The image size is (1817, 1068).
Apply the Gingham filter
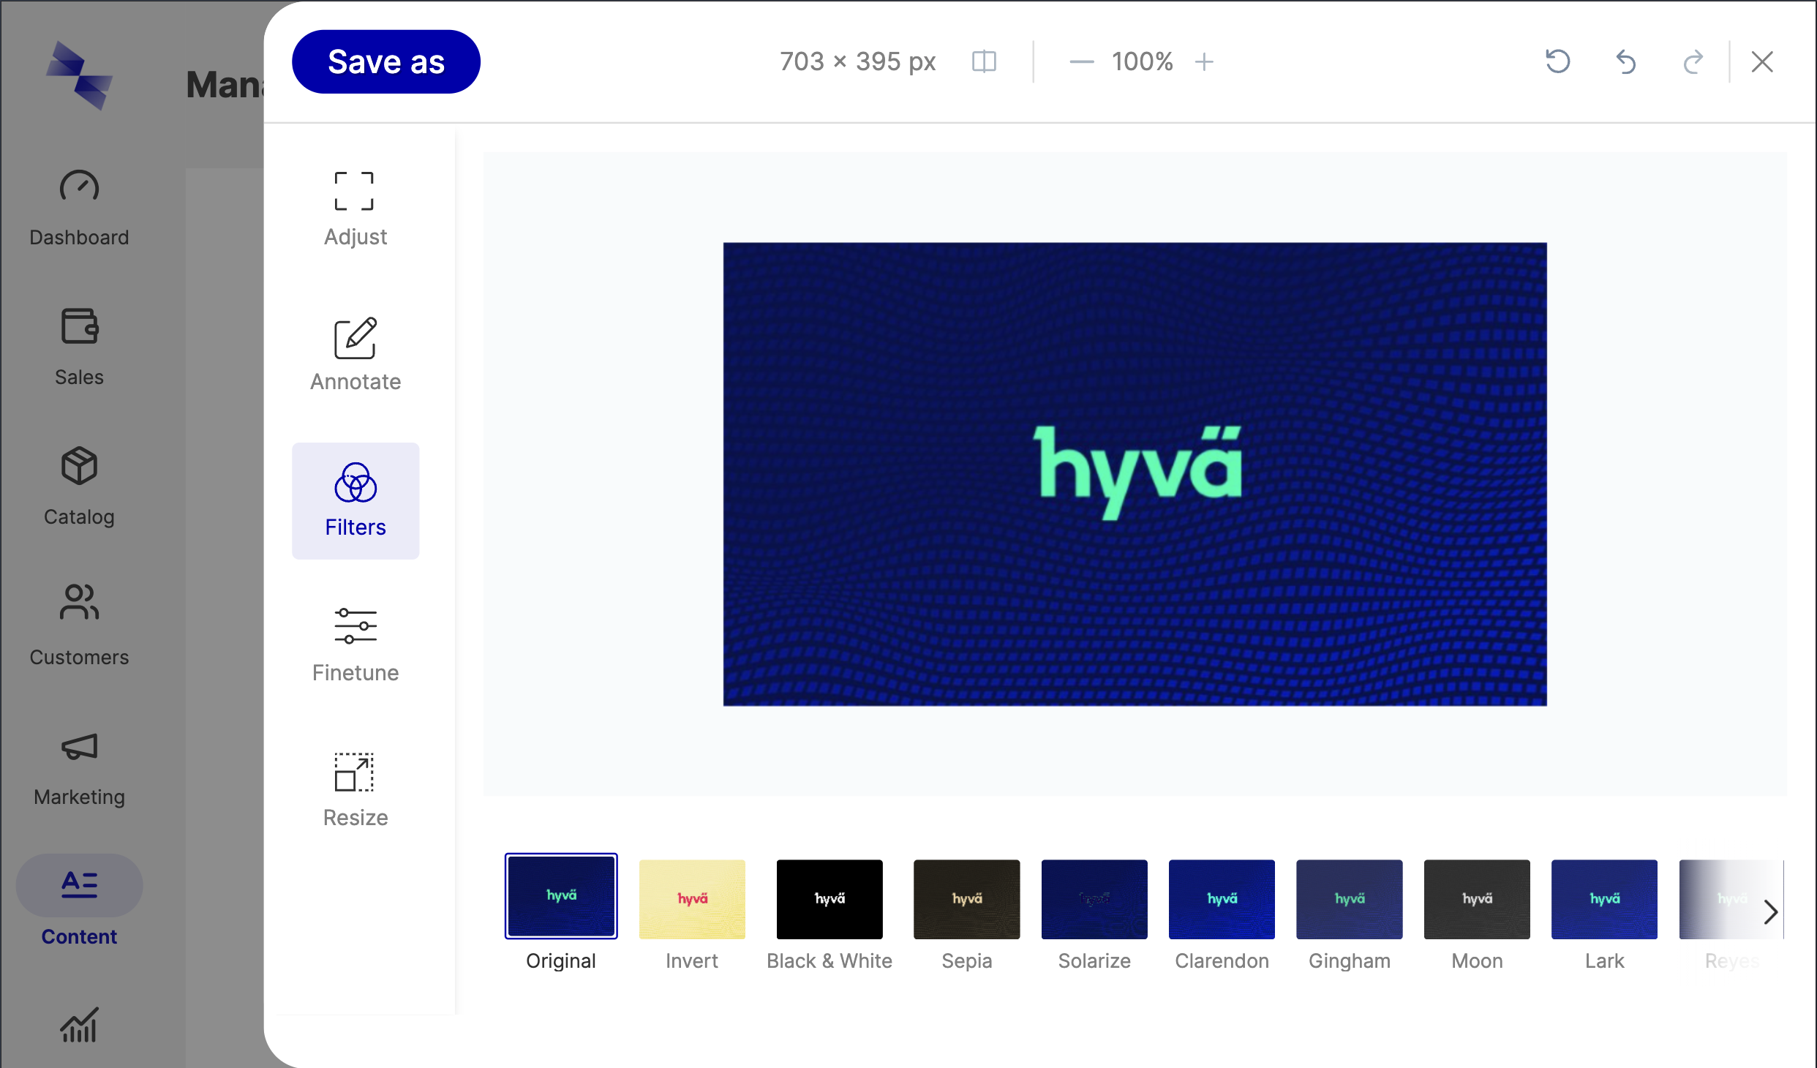[1350, 899]
